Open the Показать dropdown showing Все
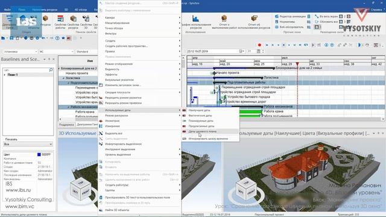 click(28, 144)
